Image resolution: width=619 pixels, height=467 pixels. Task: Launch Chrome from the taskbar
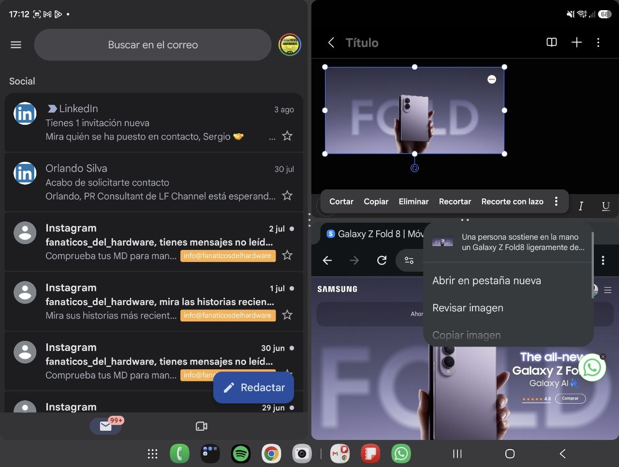271,454
